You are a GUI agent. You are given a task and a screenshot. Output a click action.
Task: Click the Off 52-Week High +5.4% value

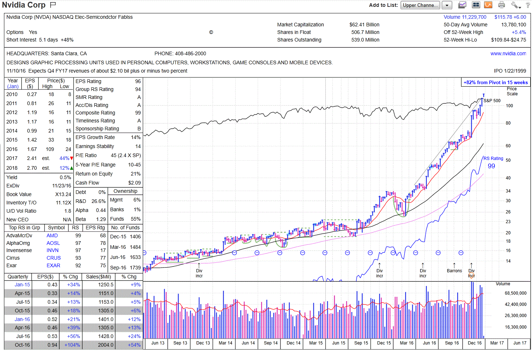pos(519,32)
